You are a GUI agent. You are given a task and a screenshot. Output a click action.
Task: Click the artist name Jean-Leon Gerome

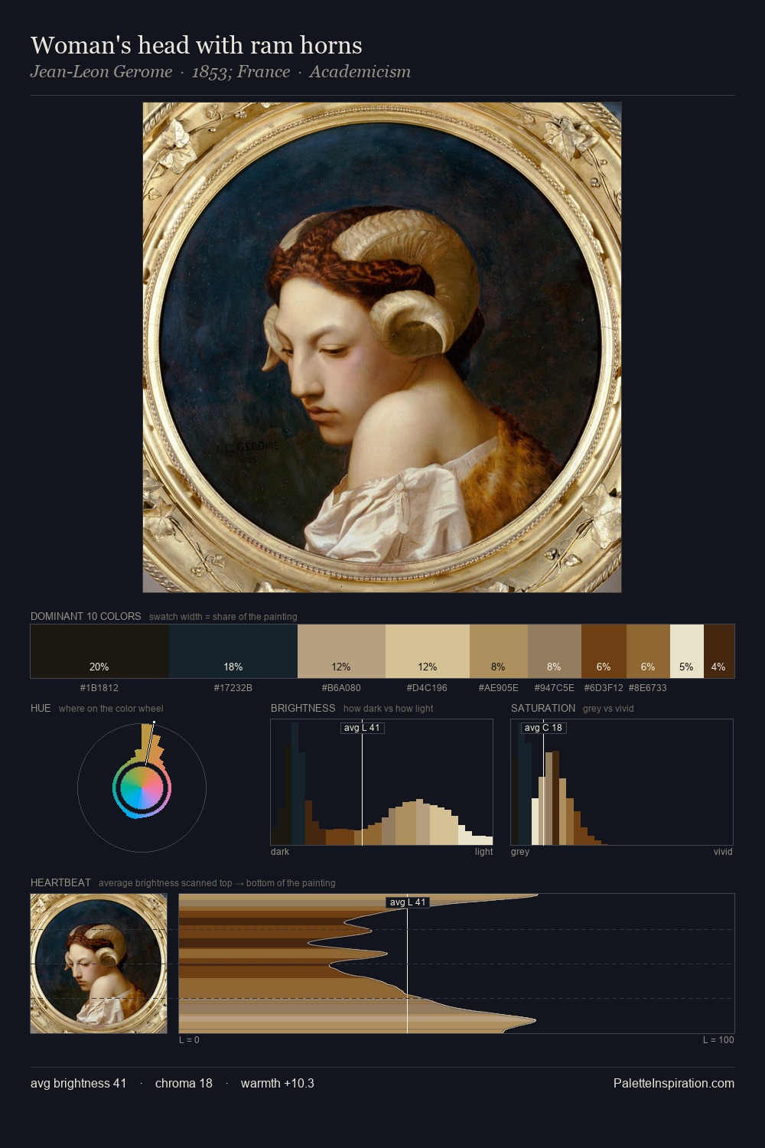click(101, 72)
